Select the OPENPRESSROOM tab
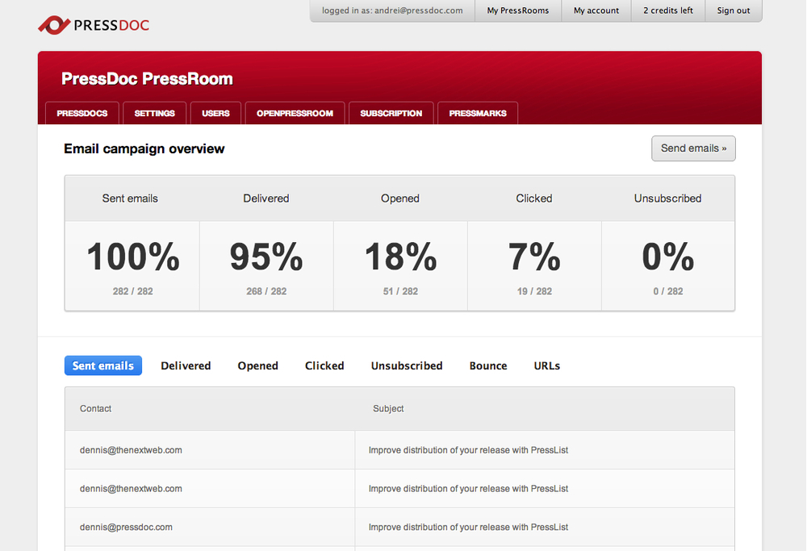Viewport: 807px width, 551px height. [x=295, y=114]
